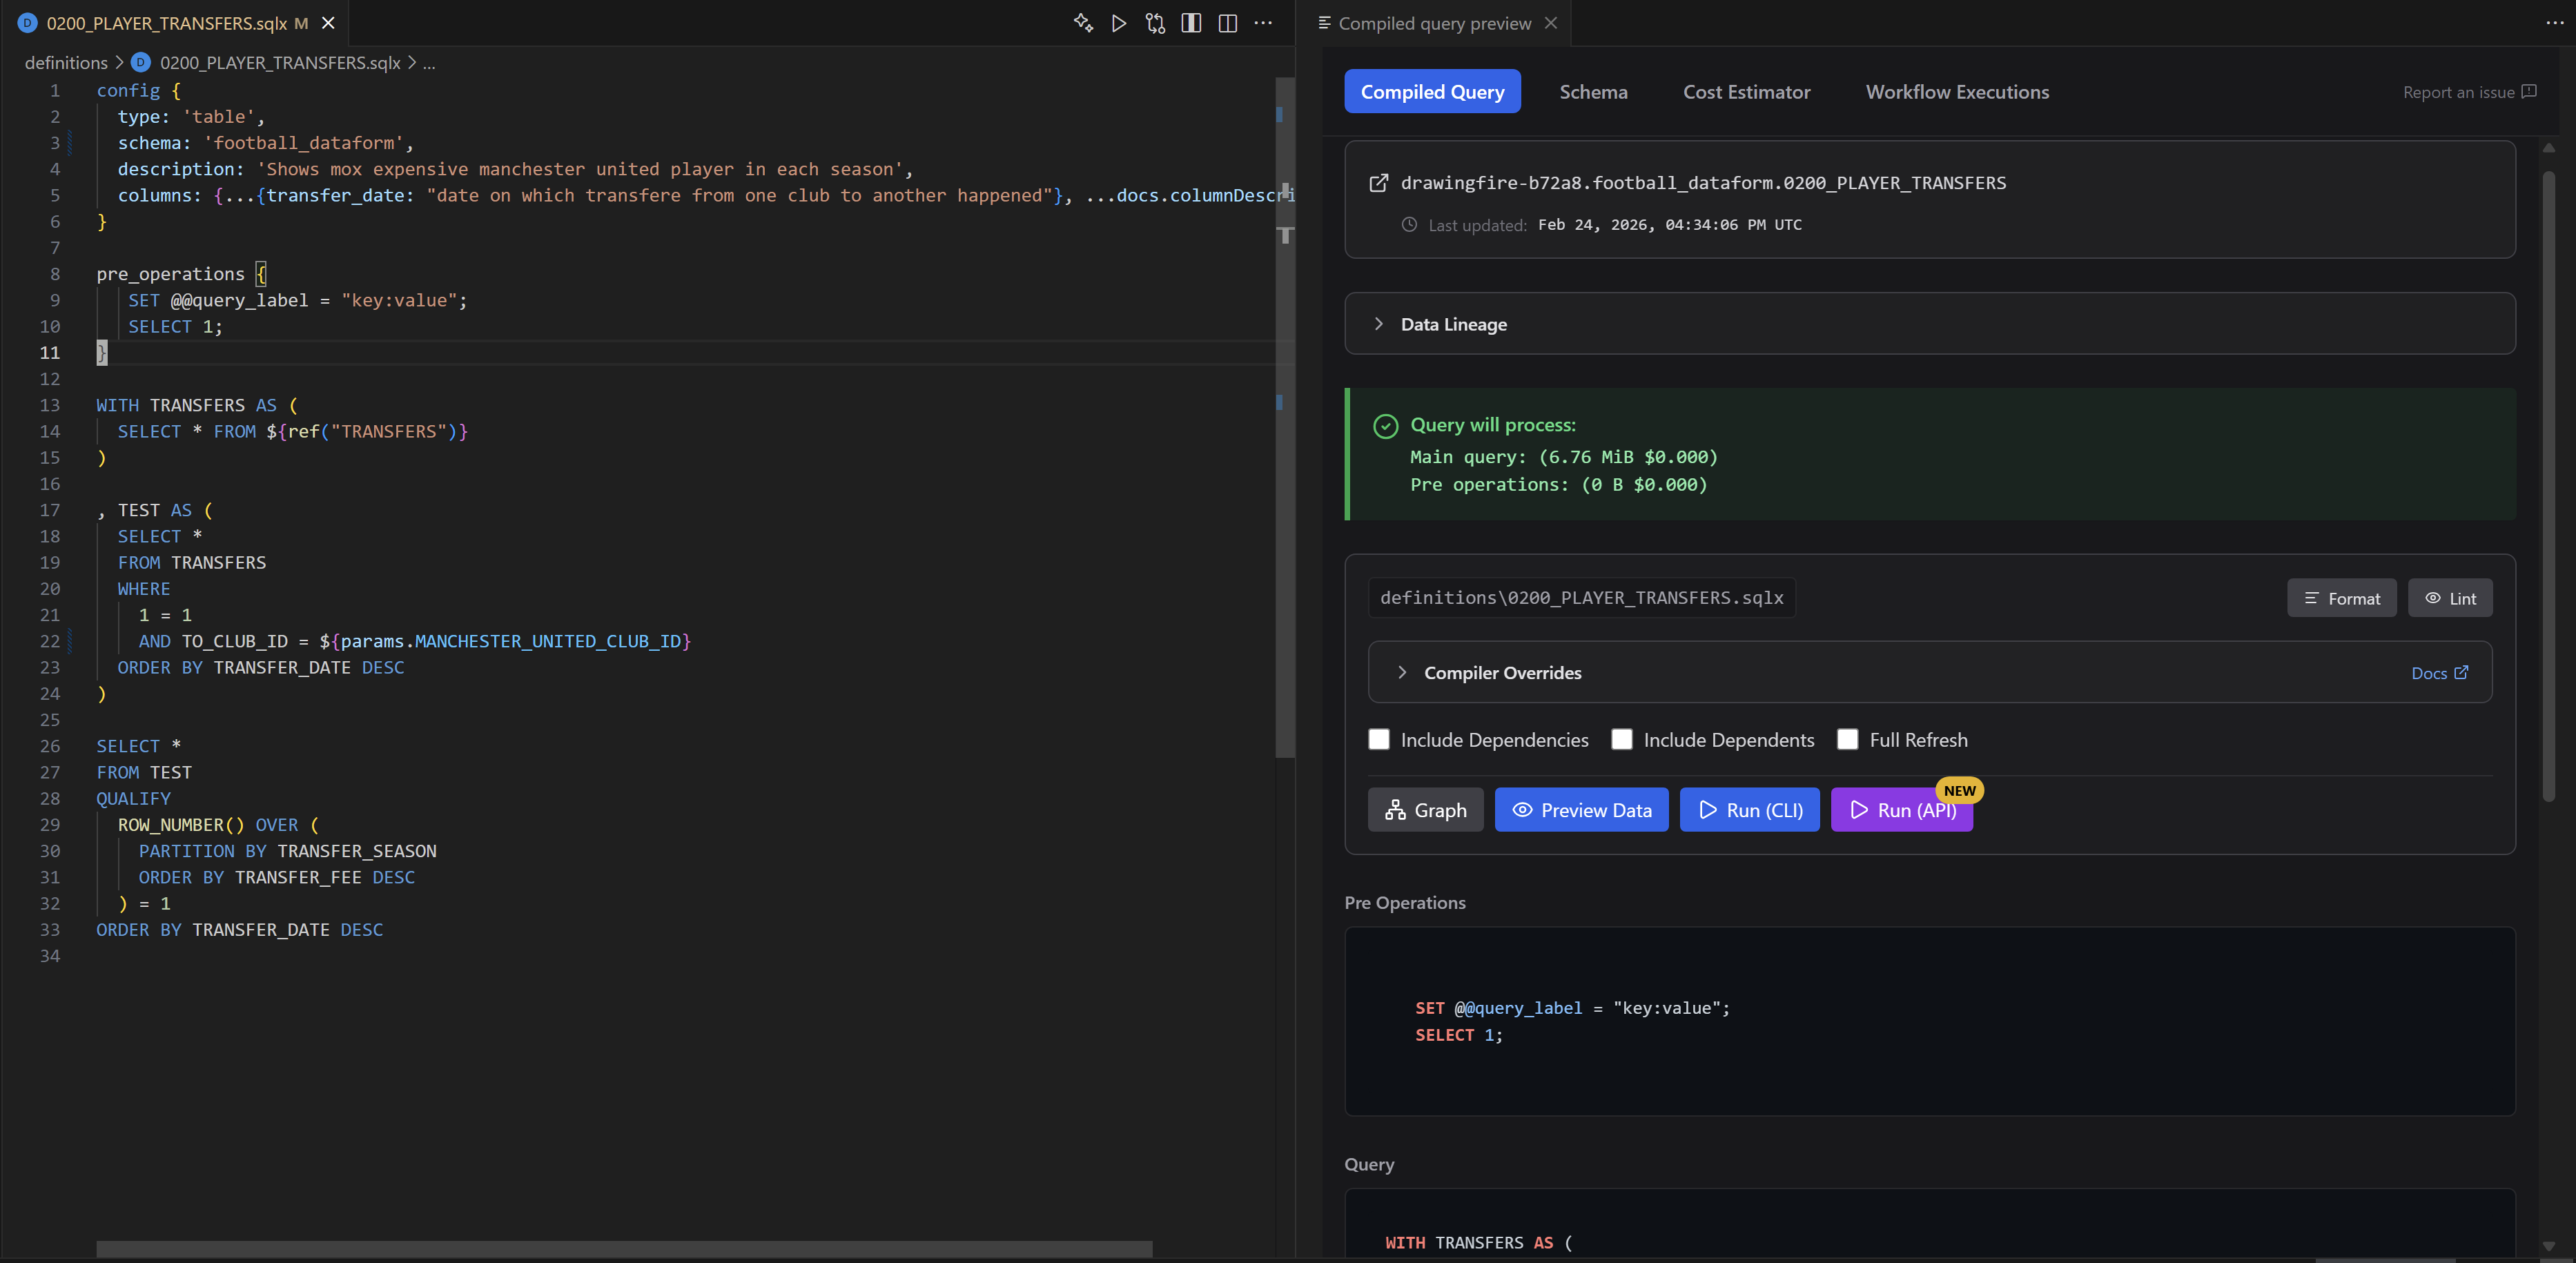Open the table link icon beside drawingfire-b72a8
The height and width of the screenshot is (1263, 2576).
pyautogui.click(x=1378, y=183)
